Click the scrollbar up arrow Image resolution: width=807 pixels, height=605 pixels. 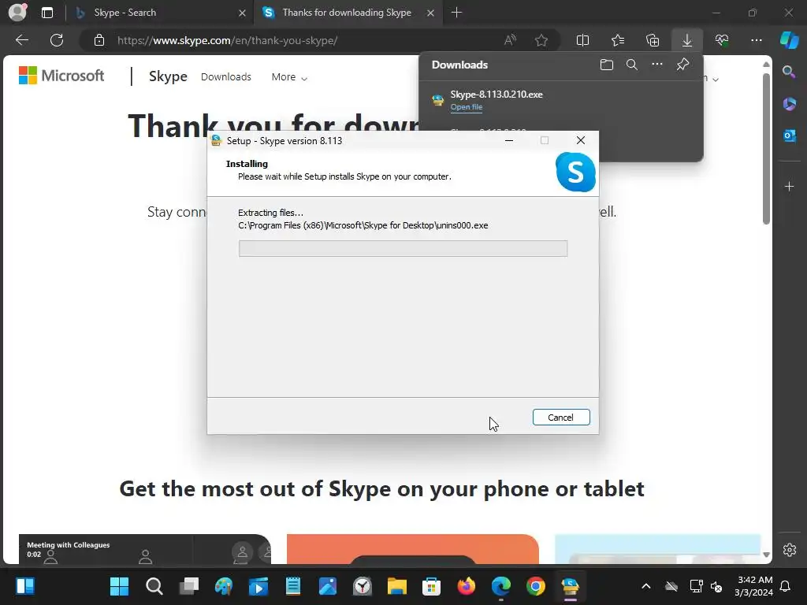tap(766, 65)
